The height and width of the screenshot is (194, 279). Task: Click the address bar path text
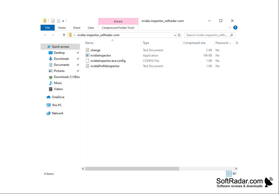98,35
